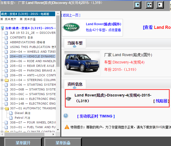Click the Land Rover green logo

(x=71, y=27)
